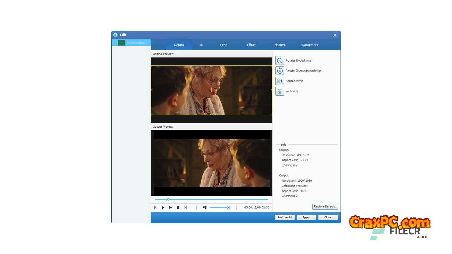The height and width of the screenshot is (254, 452).
Task: Apply the Horizontal flip
Action: 280,81
